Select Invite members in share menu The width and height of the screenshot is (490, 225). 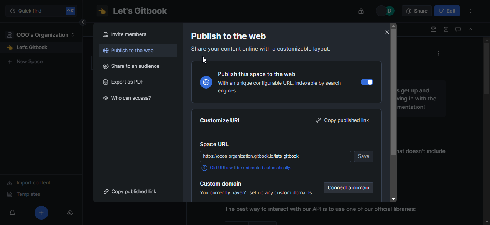pyautogui.click(x=128, y=34)
